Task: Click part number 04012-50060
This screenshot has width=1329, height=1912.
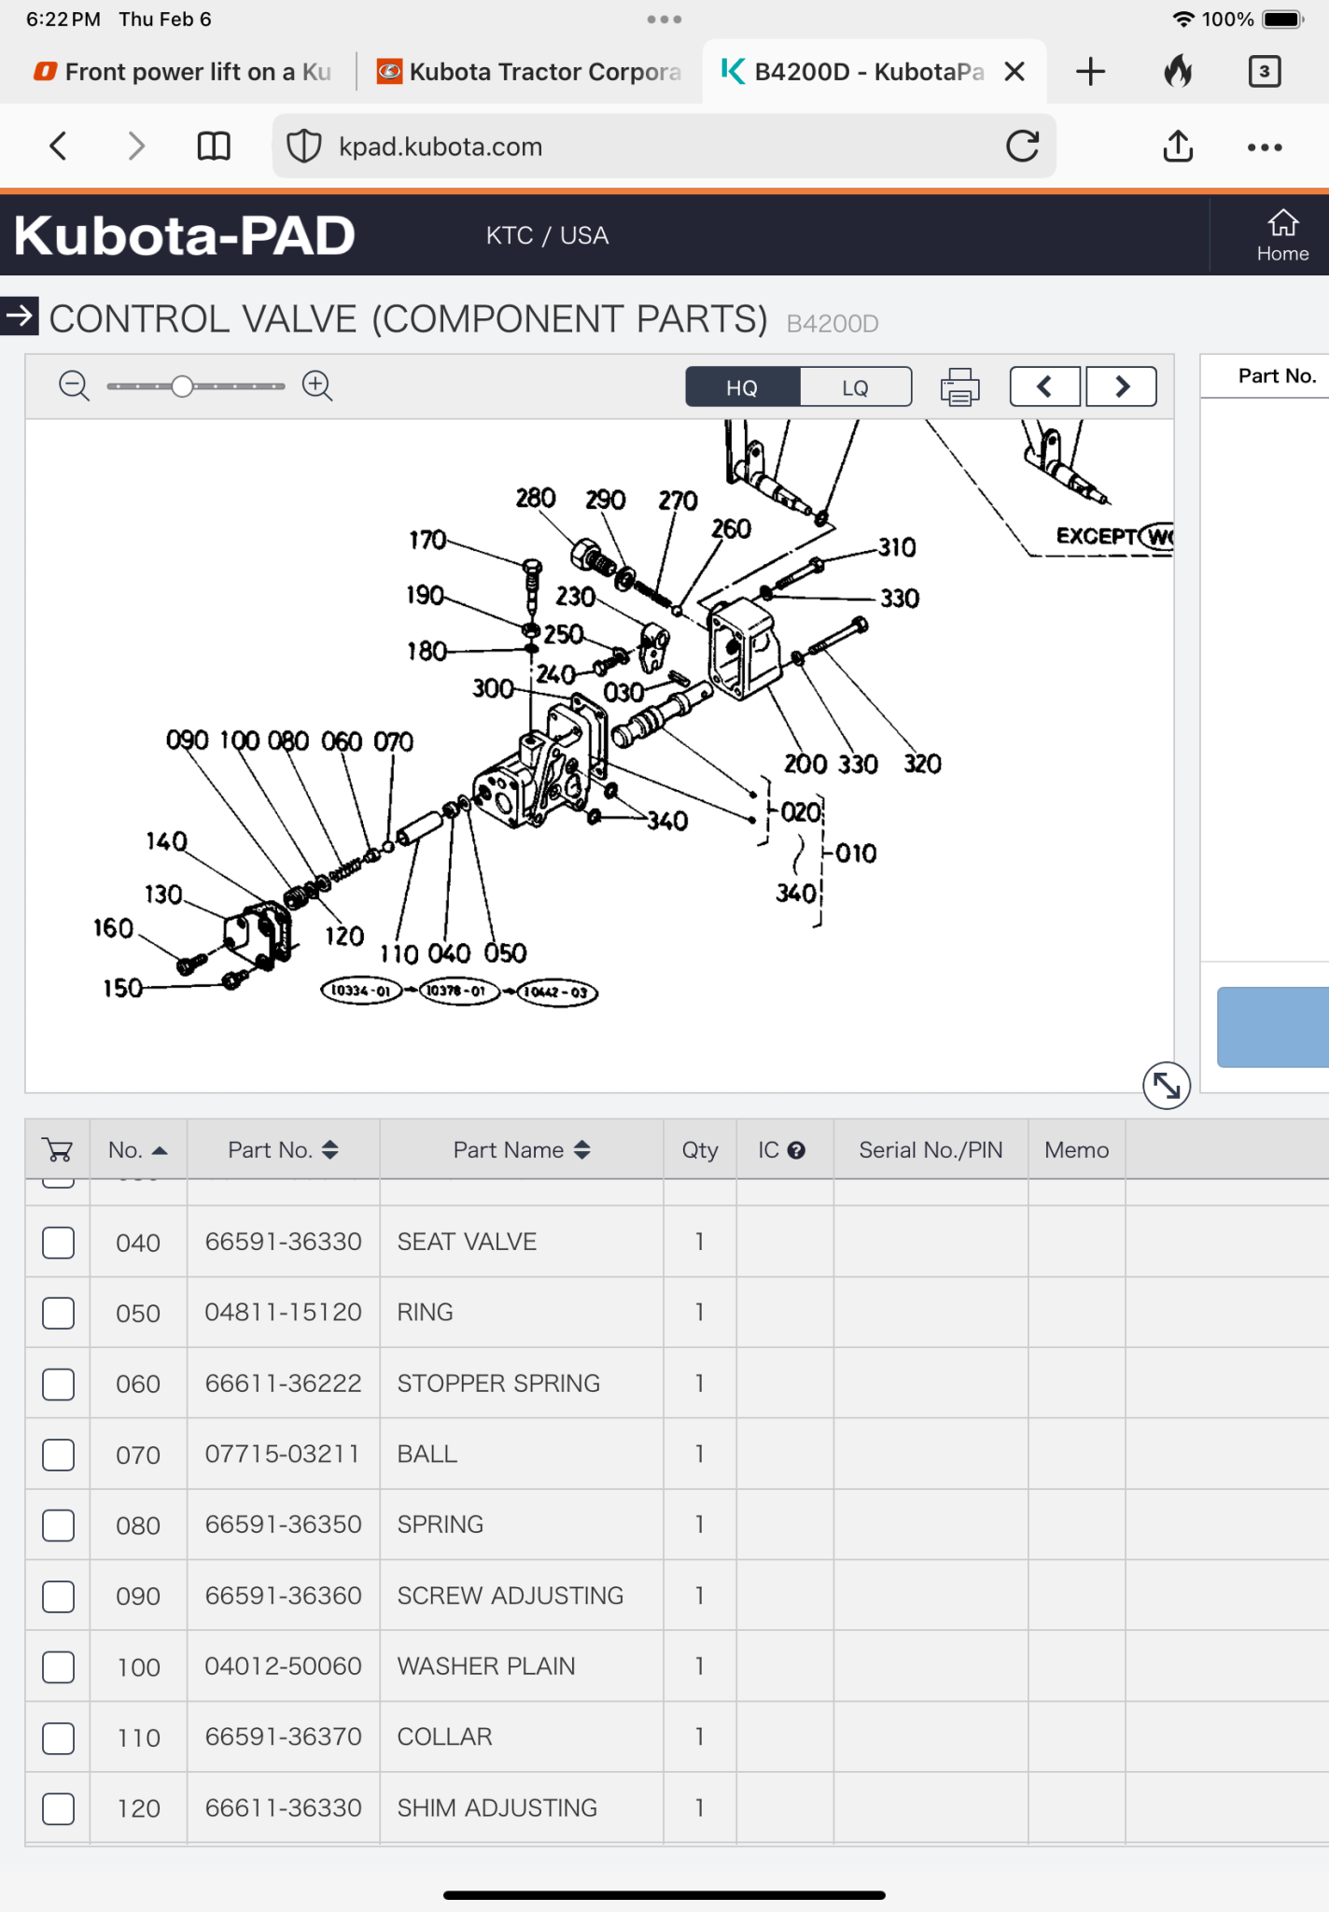Action: [283, 1666]
